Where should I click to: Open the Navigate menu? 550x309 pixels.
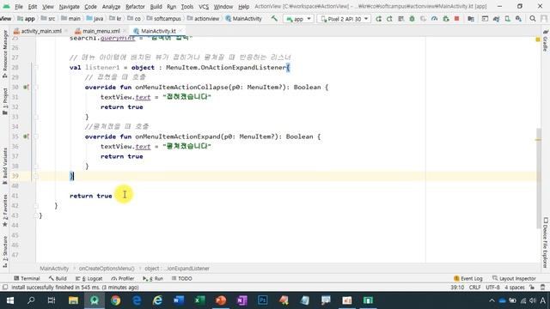69,6
